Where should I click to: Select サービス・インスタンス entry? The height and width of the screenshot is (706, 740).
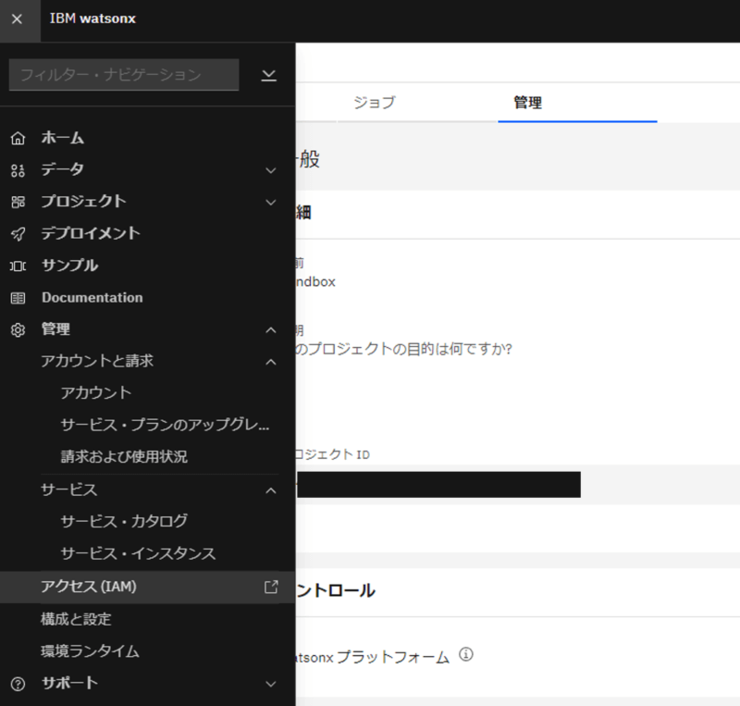138,553
